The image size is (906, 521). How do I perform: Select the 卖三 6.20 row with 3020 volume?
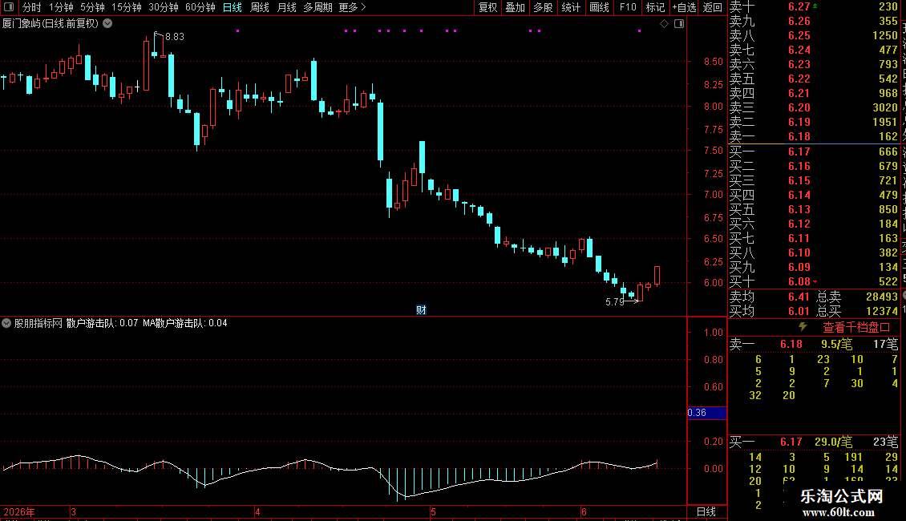pyautogui.click(x=814, y=107)
